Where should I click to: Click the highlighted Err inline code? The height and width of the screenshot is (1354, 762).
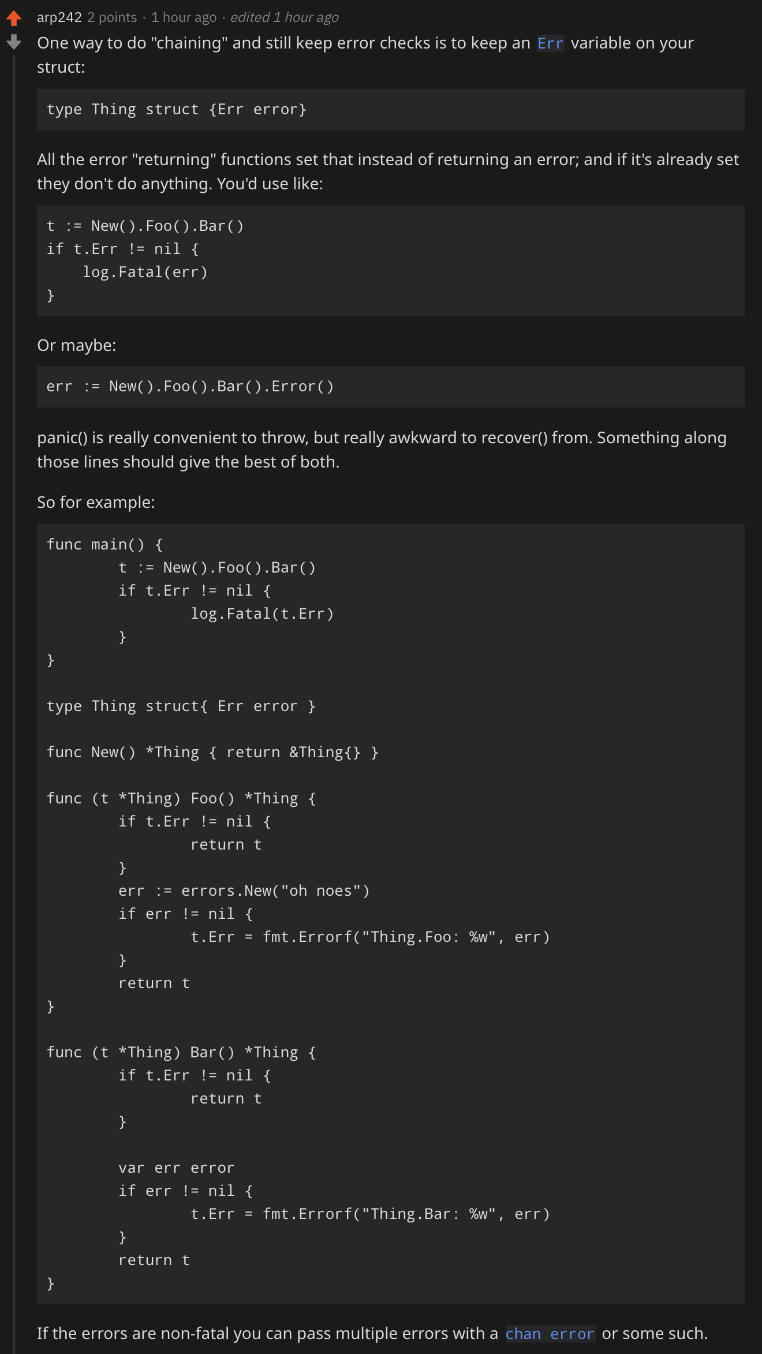(x=550, y=43)
